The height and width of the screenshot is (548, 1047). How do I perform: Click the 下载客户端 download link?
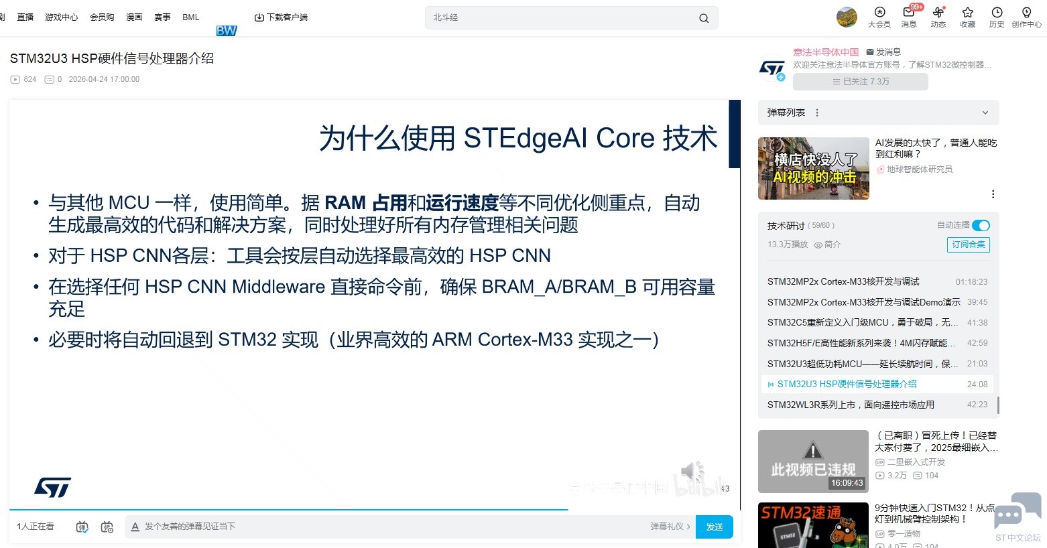click(281, 17)
